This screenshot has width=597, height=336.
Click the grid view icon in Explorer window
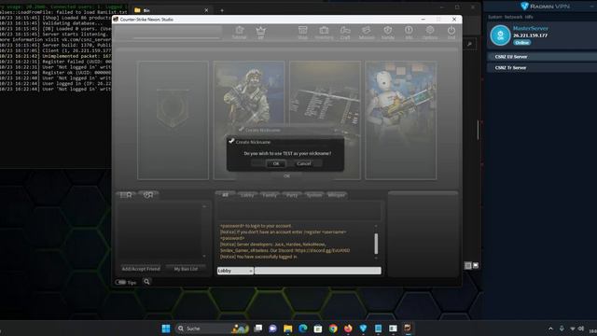468,265
